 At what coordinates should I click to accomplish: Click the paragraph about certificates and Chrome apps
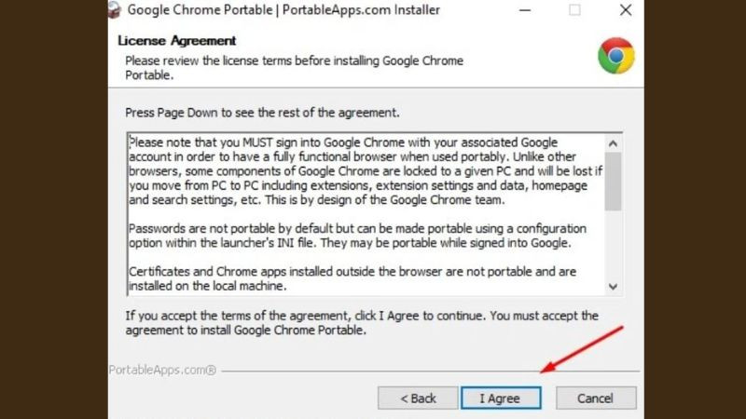click(x=356, y=278)
